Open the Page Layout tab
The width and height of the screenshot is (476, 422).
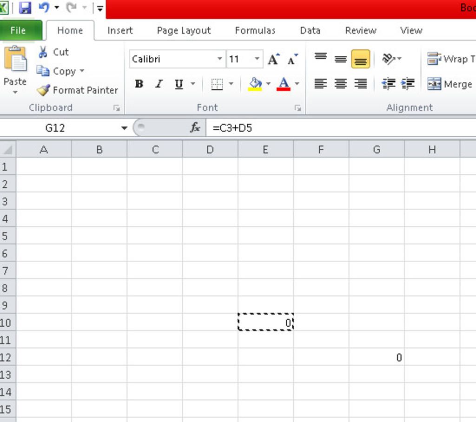184,30
